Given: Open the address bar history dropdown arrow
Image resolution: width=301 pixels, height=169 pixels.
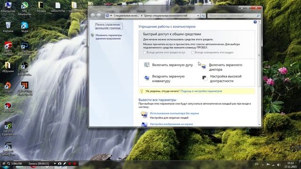Looking at the screenshot, I should pos(198,15).
